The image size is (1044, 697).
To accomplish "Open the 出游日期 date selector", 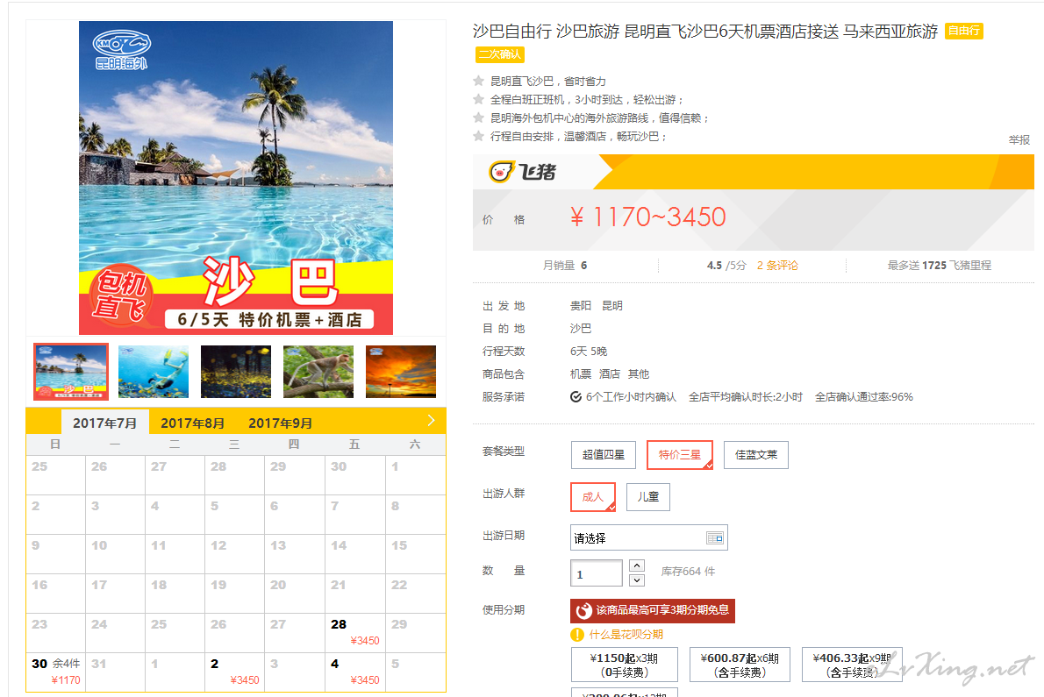I will point(649,537).
